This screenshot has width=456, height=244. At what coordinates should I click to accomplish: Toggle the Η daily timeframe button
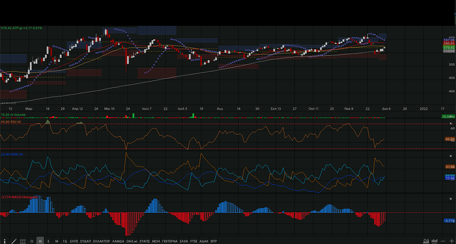coord(40,241)
